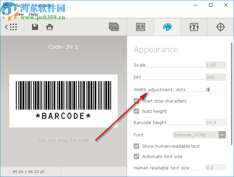Click the Appearance heading text
This screenshot has width=234, height=177.
pyautogui.click(x=156, y=50)
